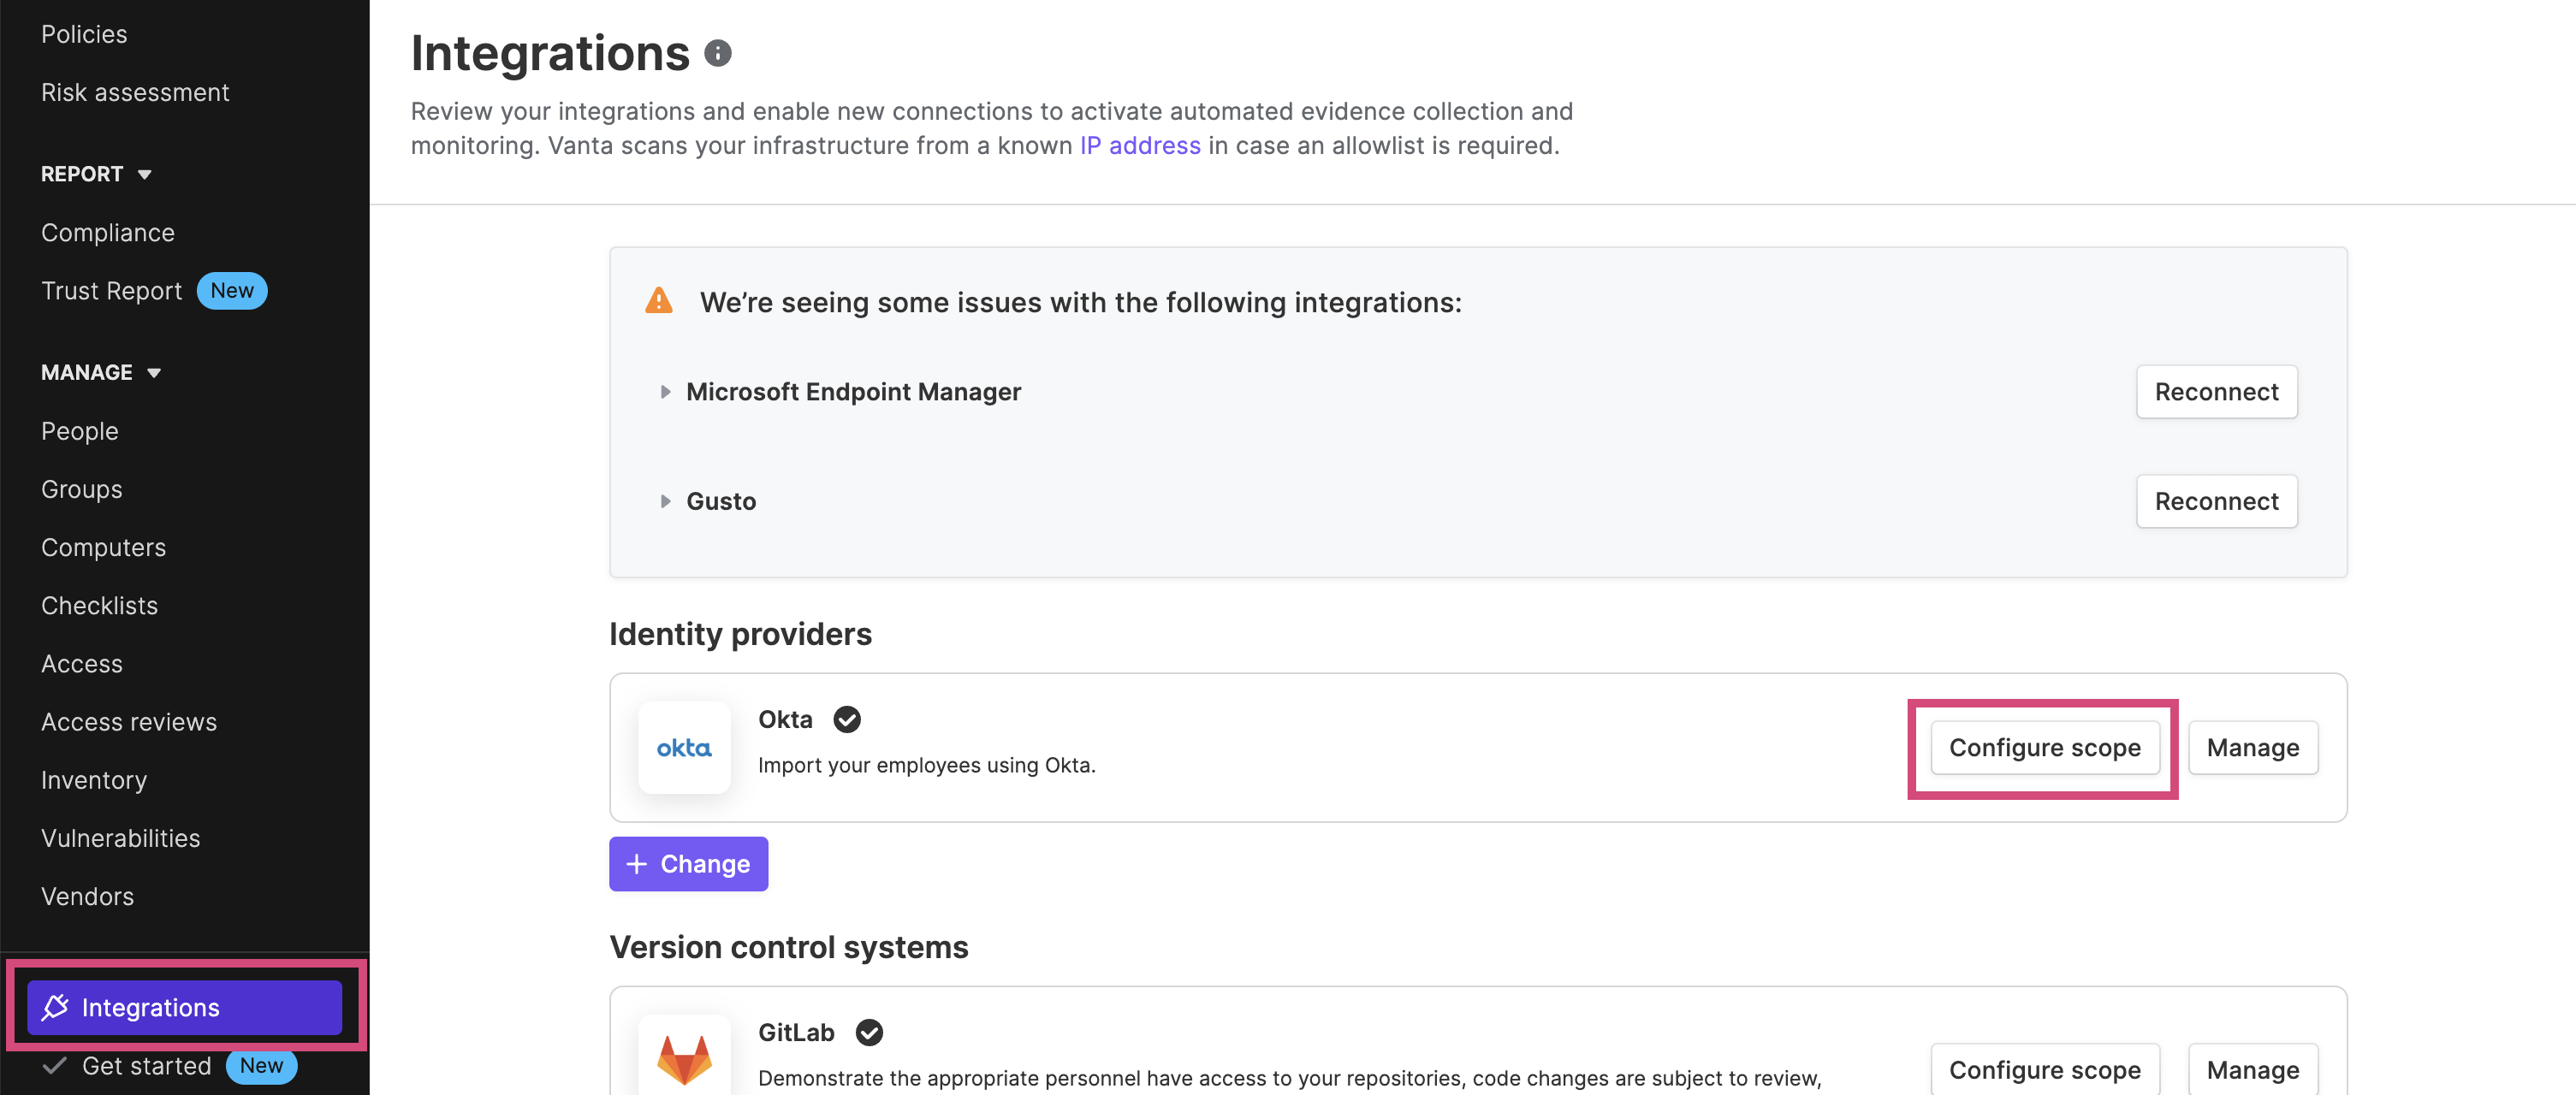Click the info icon beside Integrations title
2576x1095 pixels.
717,53
